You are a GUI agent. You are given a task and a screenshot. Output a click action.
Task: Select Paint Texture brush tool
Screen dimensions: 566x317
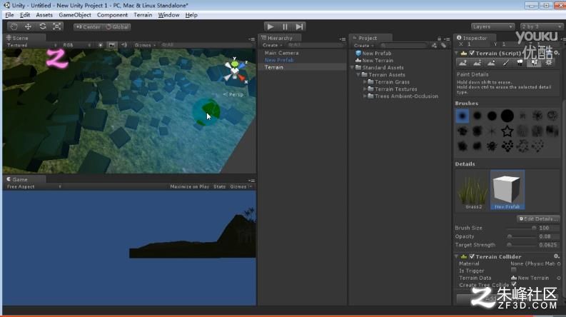tap(506, 63)
